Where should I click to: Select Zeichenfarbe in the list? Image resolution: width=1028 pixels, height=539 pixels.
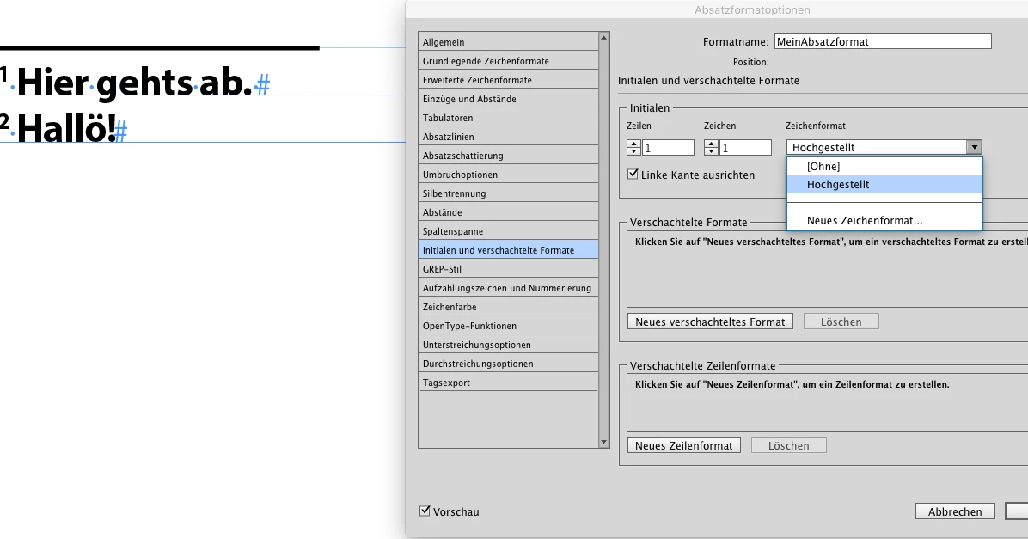[508, 308]
